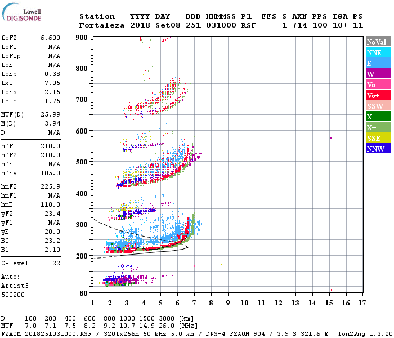Click the 900 km height axis label

82,38
